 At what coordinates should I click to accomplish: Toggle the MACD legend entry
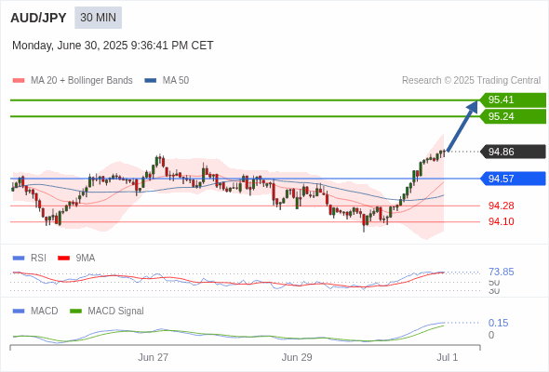pyautogui.click(x=35, y=311)
